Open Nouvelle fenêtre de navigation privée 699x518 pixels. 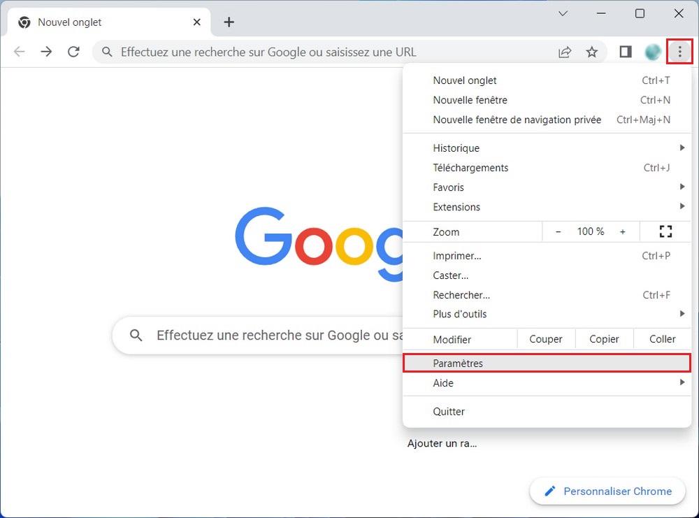click(x=547, y=120)
